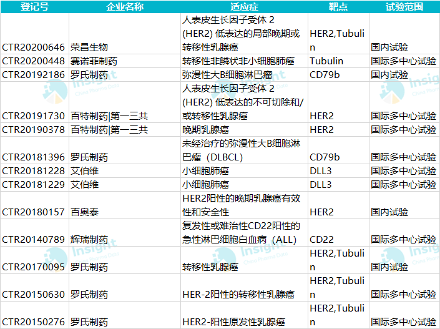Click indication 弥漫性大B细胞淋巴瘤
Viewport: 440px width, 329px height.
pos(227,75)
